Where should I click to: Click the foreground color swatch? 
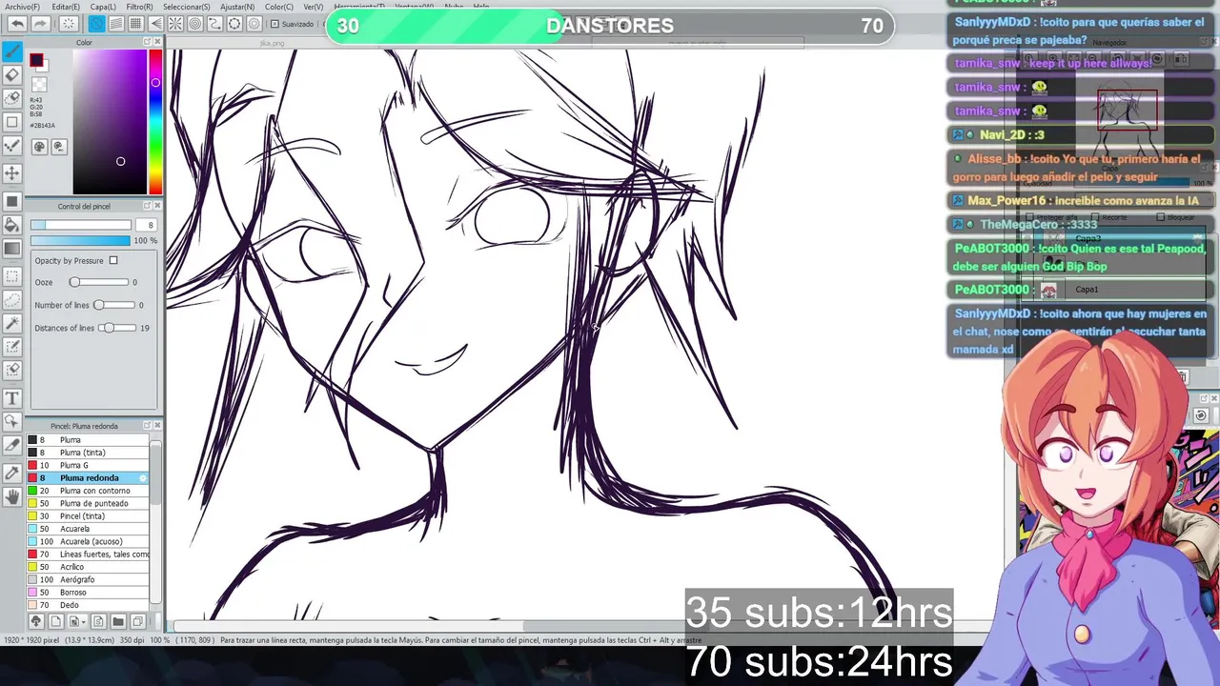(x=37, y=61)
